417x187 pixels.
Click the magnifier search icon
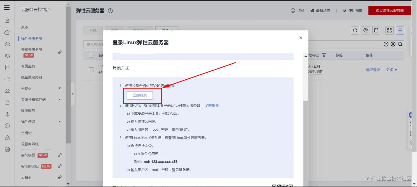point(400,44)
